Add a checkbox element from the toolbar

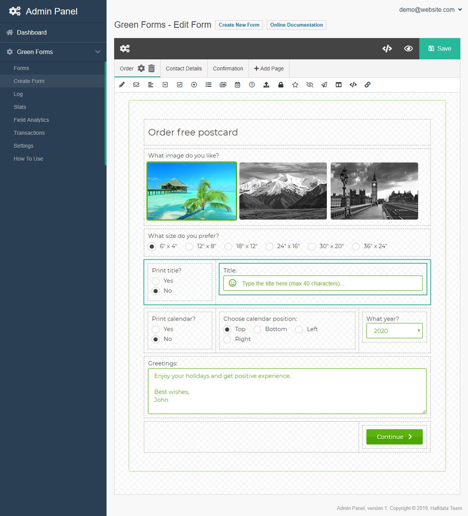pos(179,85)
